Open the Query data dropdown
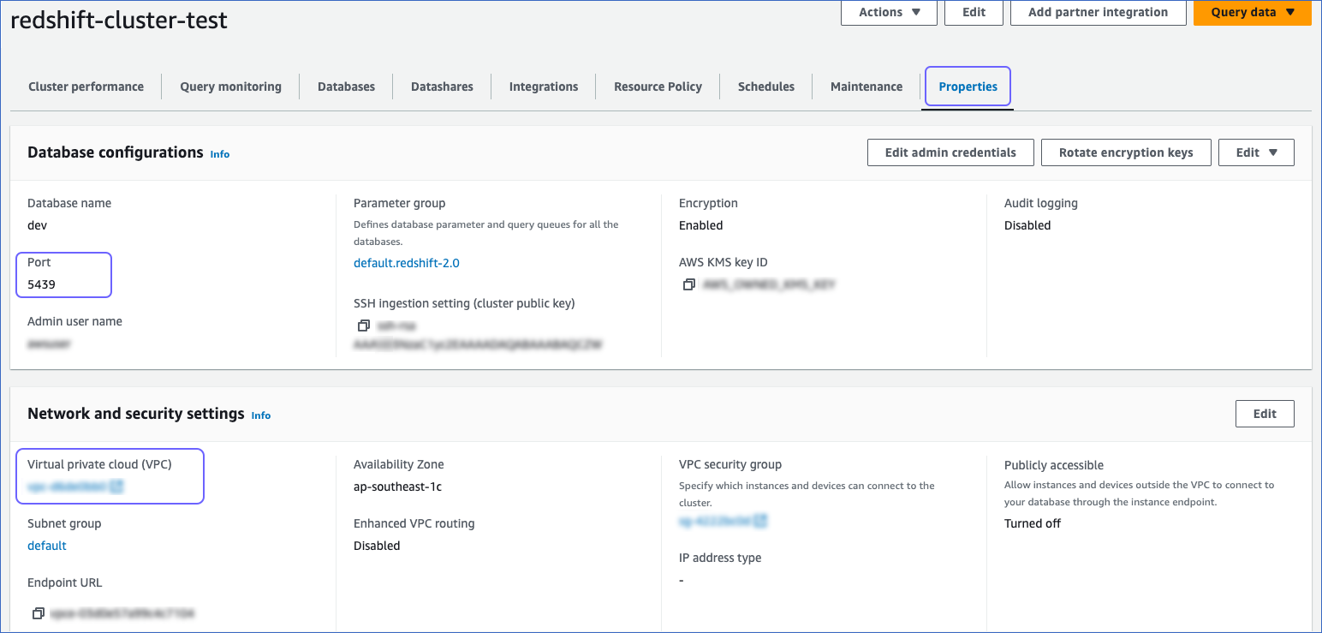This screenshot has width=1322, height=633. (x=1252, y=12)
